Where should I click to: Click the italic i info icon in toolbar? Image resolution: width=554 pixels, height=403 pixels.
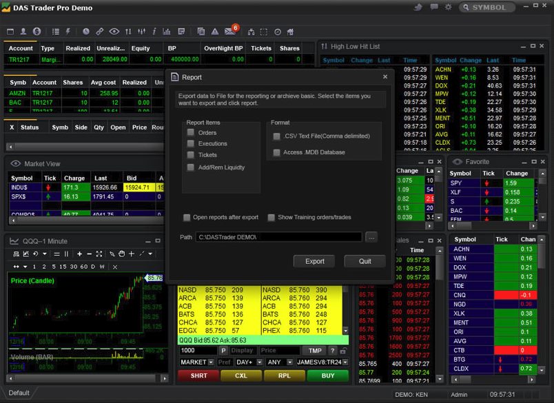154,32
